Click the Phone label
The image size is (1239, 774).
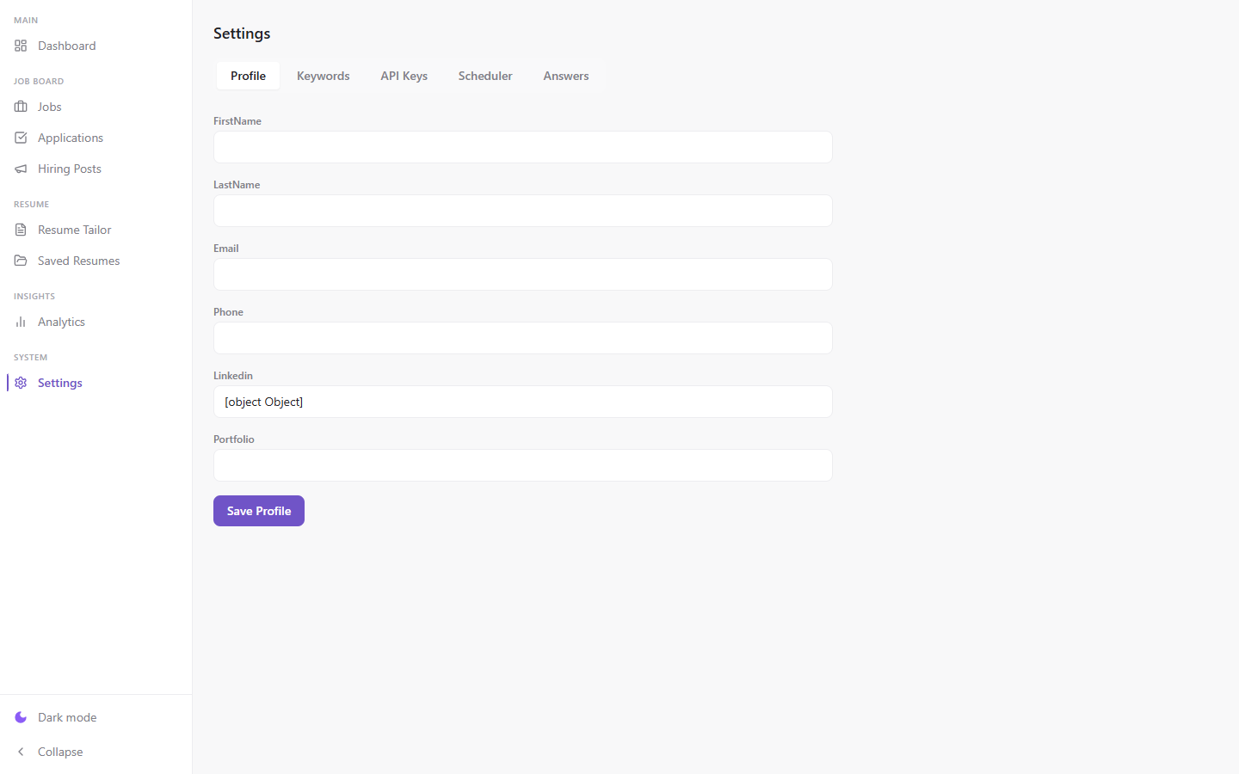[228, 312]
